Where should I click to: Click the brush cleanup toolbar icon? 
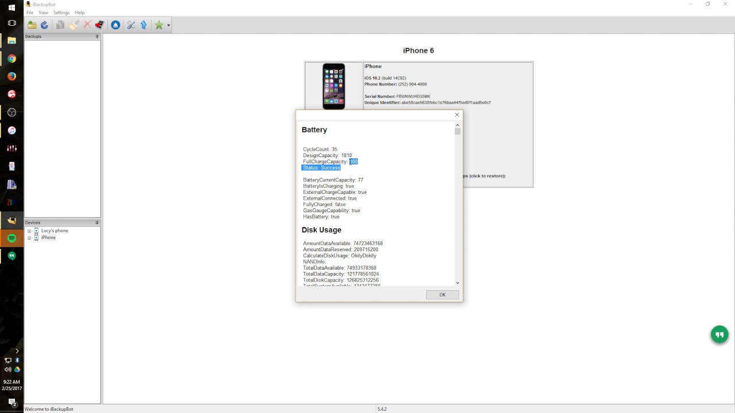point(74,25)
